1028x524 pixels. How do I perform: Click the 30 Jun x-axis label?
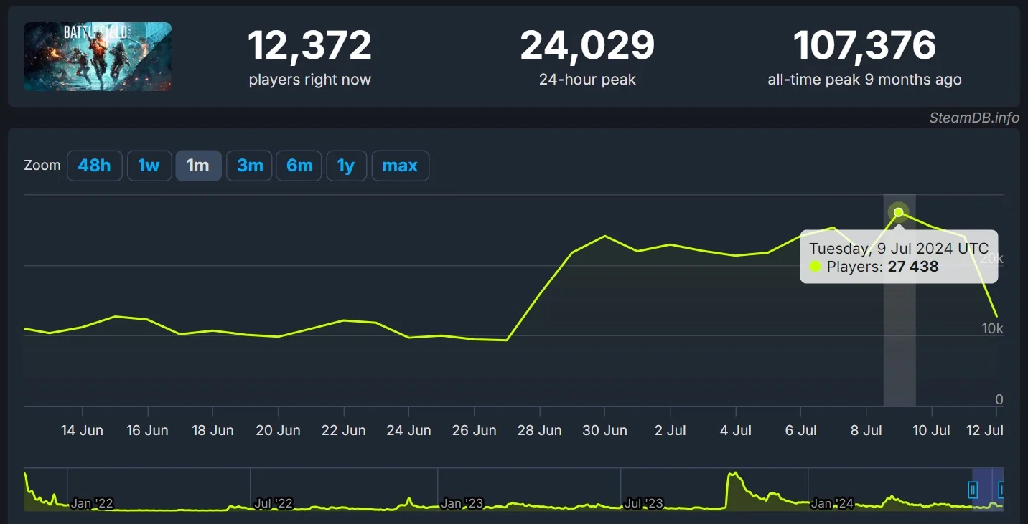pyautogui.click(x=604, y=430)
